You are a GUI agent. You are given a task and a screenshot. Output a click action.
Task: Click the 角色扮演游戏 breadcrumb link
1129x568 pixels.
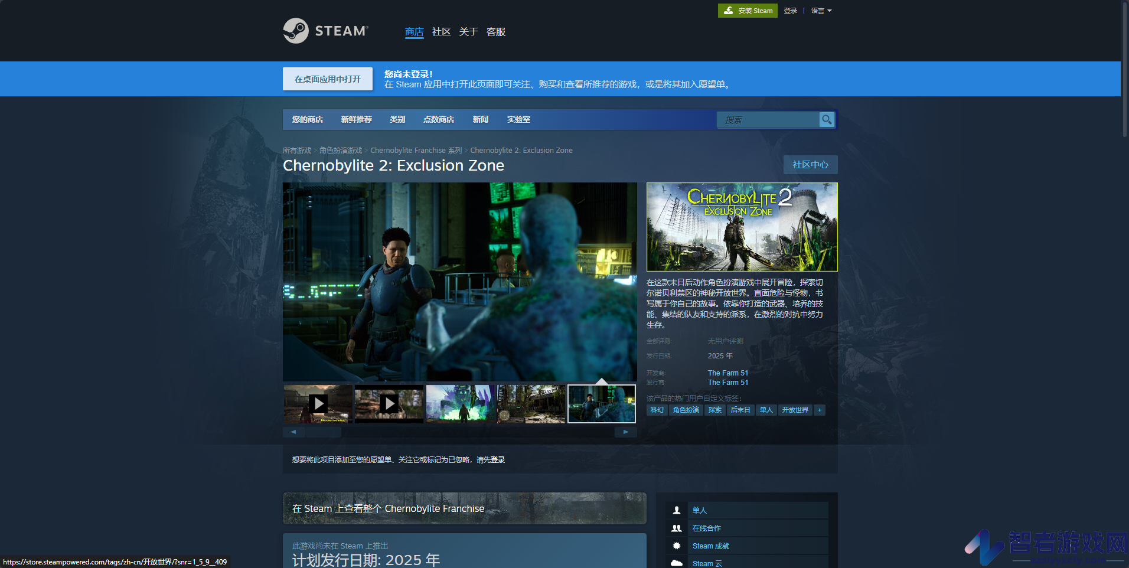pyautogui.click(x=341, y=151)
